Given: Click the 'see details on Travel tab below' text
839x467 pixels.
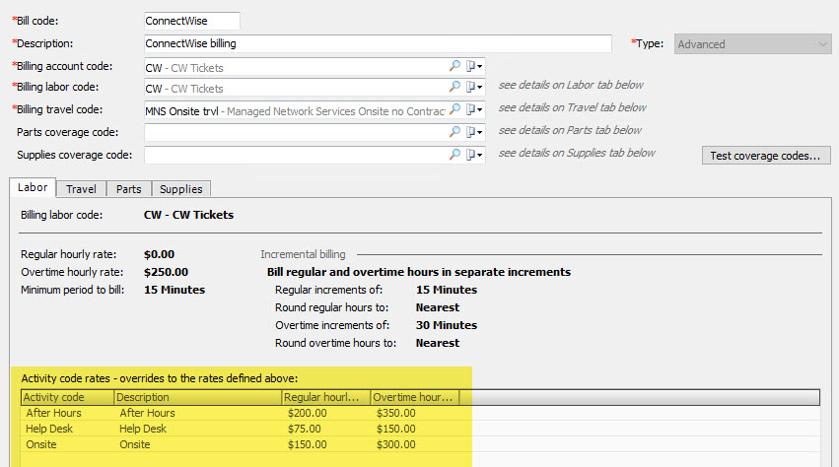Looking at the screenshot, I should pos(573,107).
